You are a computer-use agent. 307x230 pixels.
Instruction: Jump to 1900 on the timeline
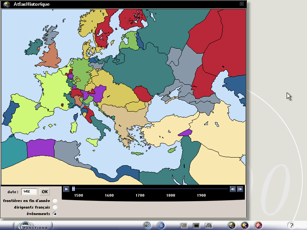tap(201, 195)
